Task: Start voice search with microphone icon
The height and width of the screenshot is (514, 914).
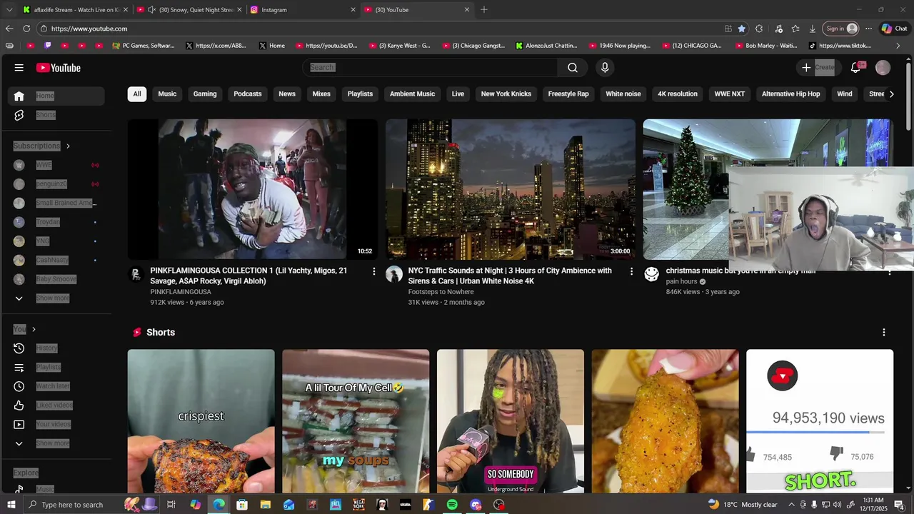Action: [x=605, y=67]
